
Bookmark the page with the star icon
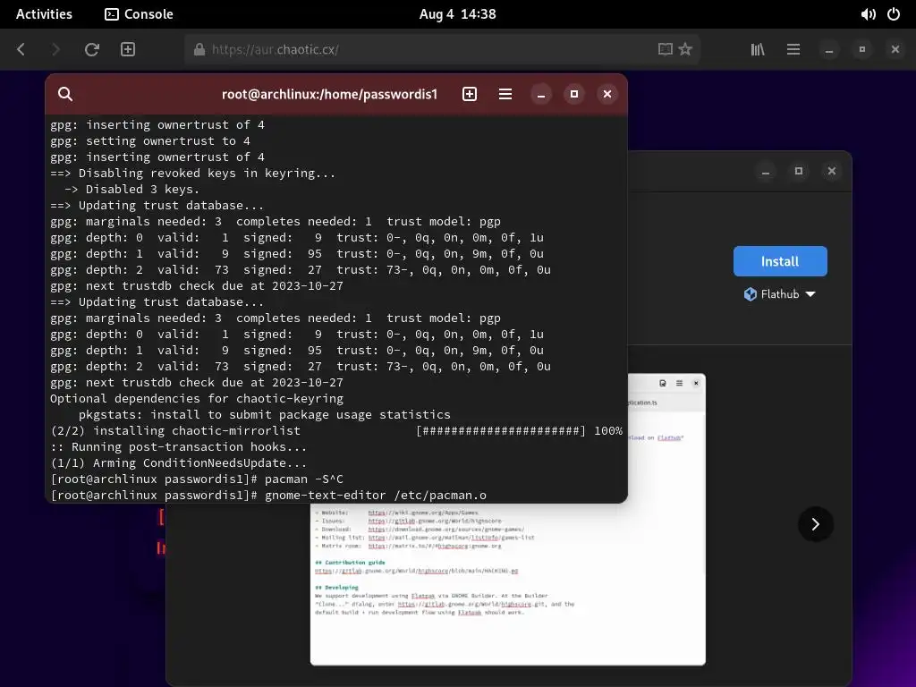pyautogui.click(x=685, y=49)
